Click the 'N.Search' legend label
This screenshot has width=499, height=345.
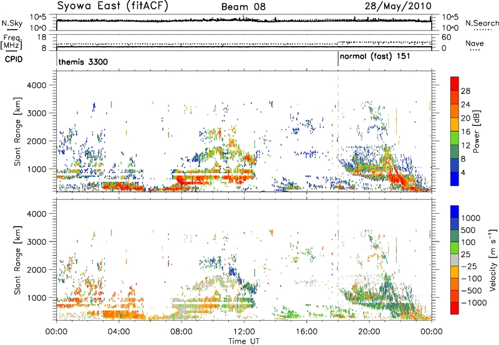point(482,23)
